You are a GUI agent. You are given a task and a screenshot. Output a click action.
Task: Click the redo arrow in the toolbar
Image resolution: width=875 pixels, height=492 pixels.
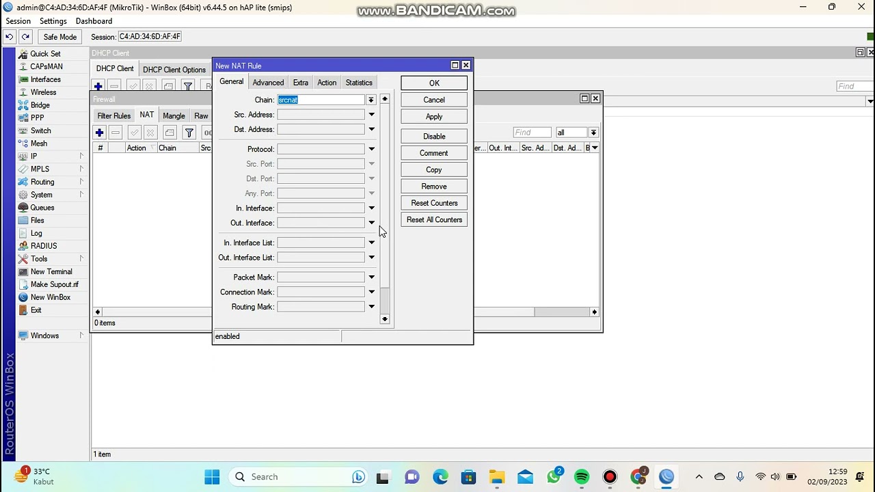point(25,37)
